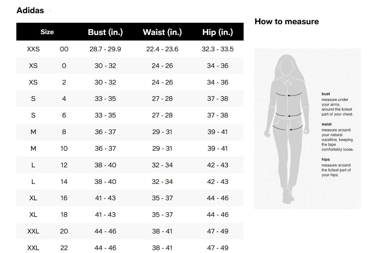Select the Bust (in.) column header
The width and height of the screenshot is (379, 253).
(x=105, y=32)
